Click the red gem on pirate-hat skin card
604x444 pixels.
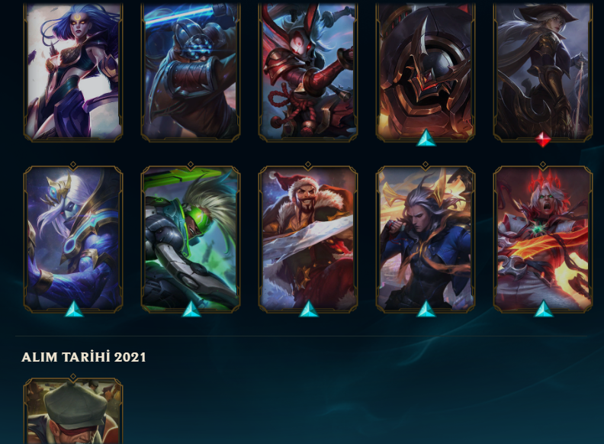point(543,140)
